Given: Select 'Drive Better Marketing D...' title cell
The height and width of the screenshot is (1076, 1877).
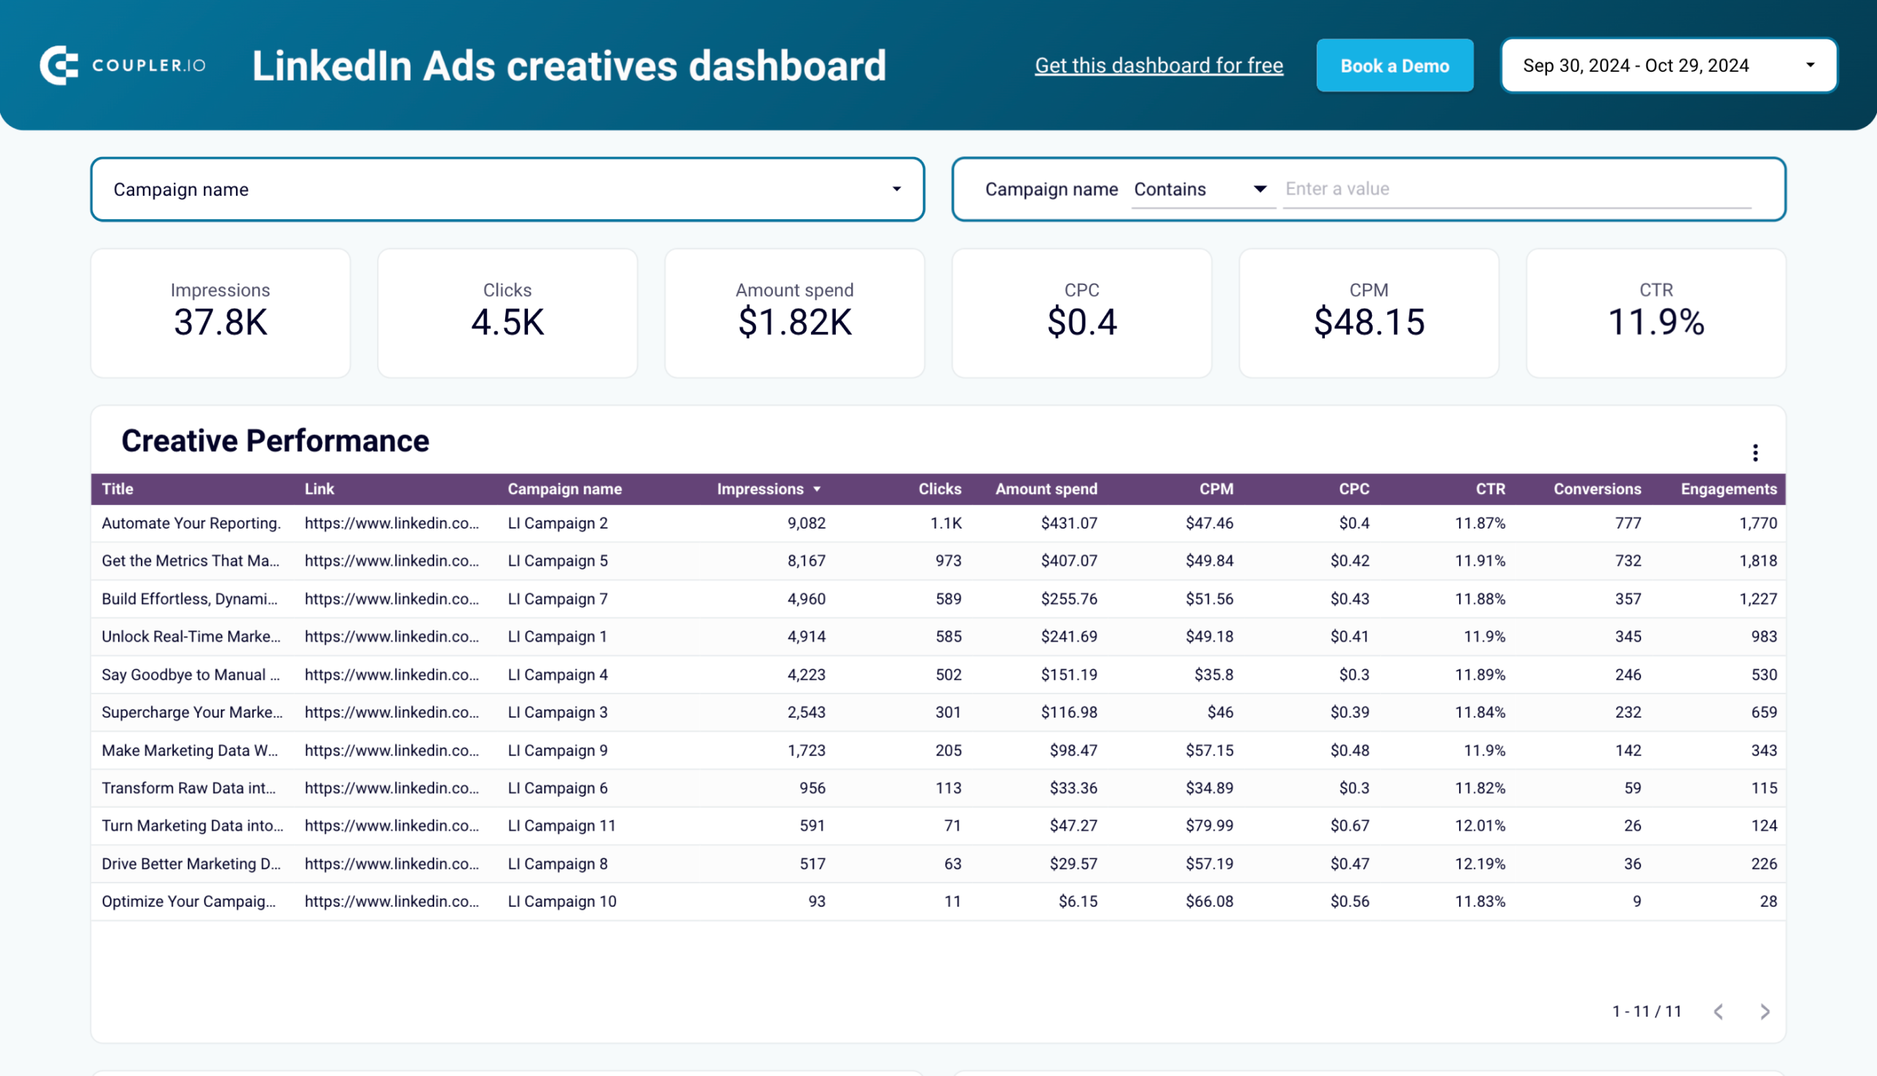Looking at the screenshot, I should (191, 864).
